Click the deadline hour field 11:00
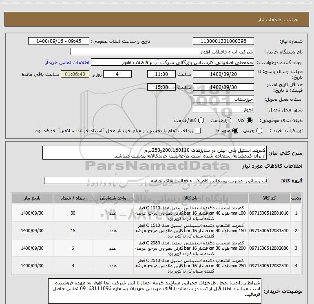The height and width of the screenshot is (304, 314). pos(161,74)
